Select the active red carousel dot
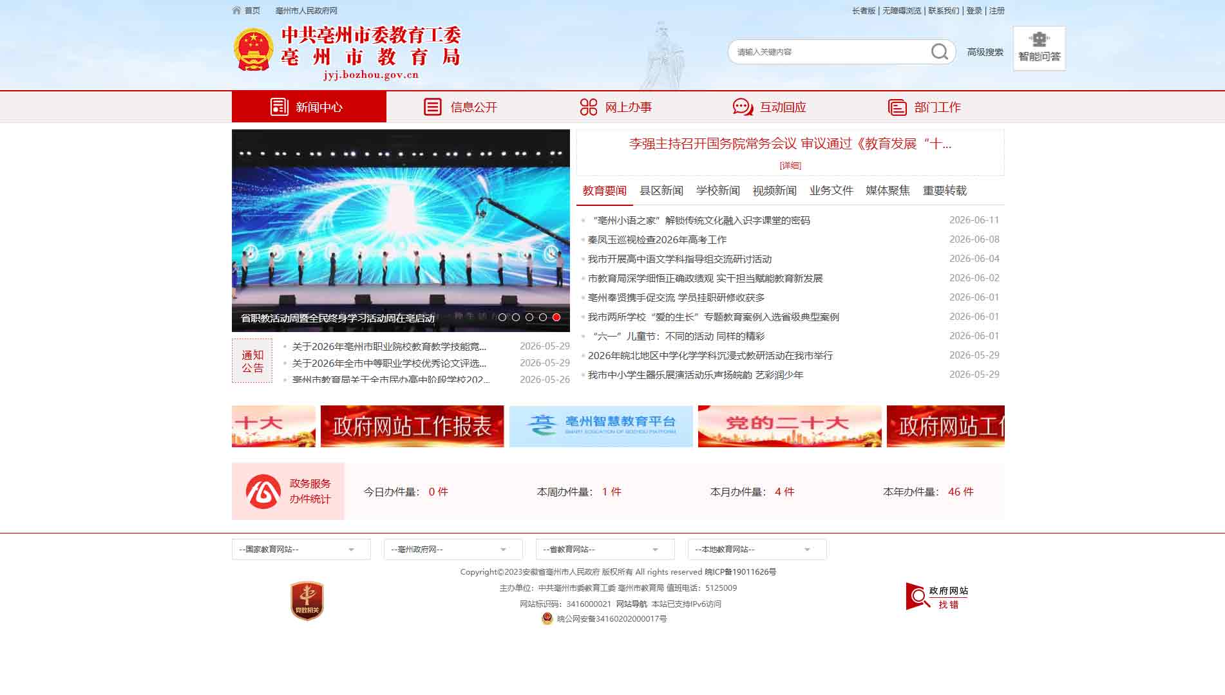The height and width of the screenshot is (695, 1225). coord(556,317)
